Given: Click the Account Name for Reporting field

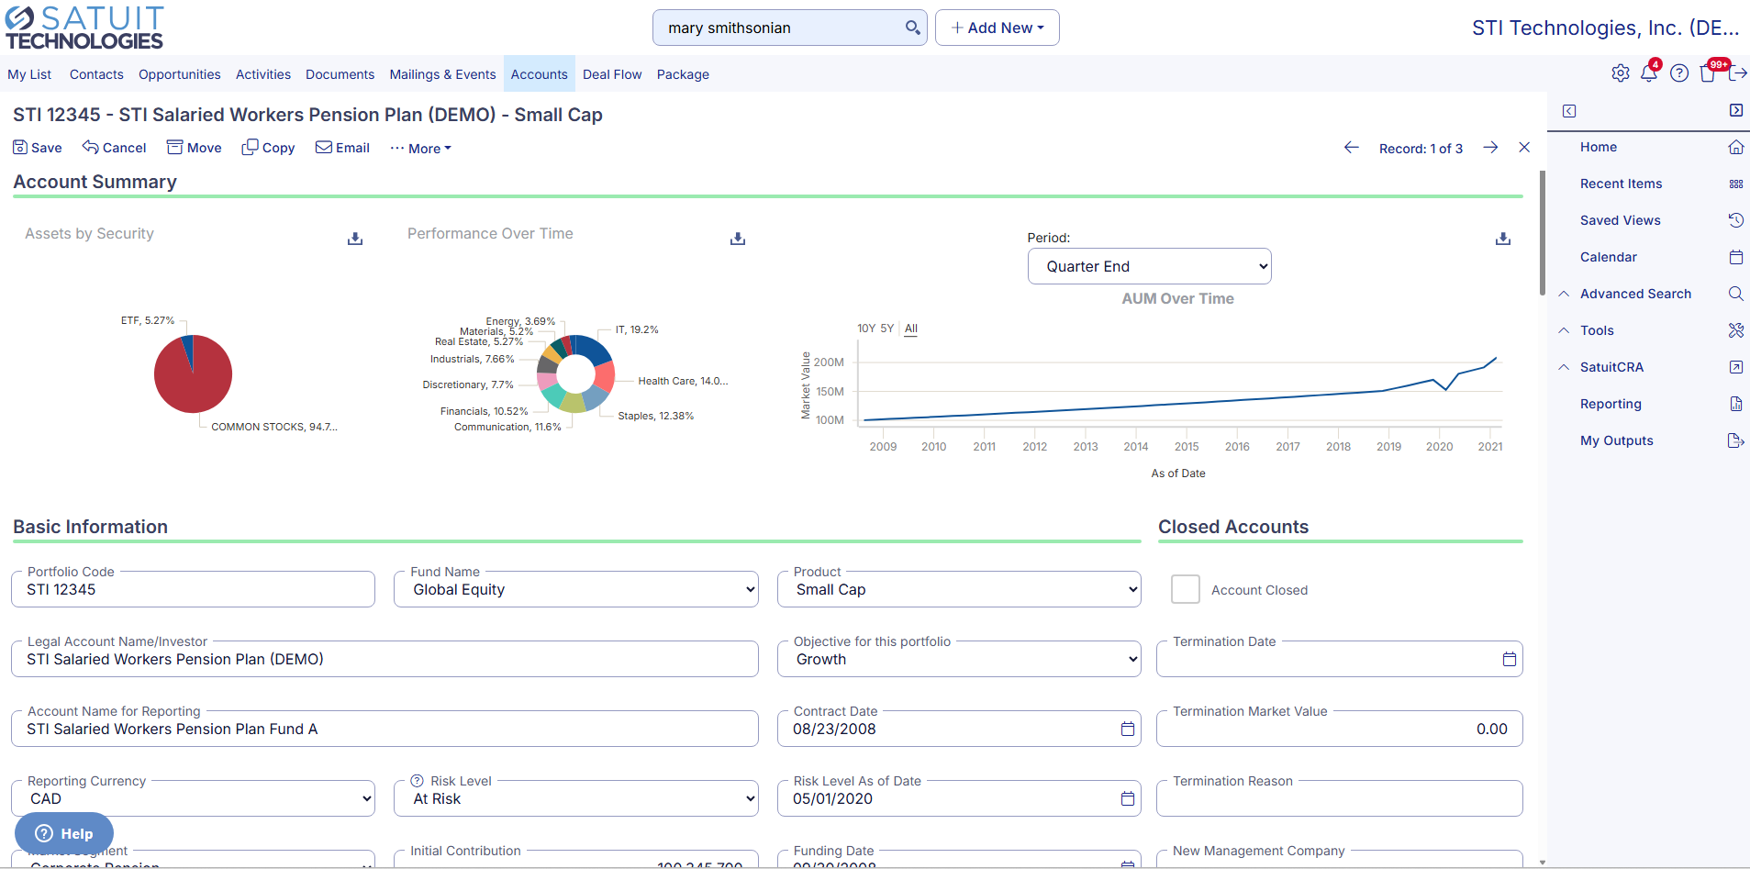Looking at the screenshot, I should click(x=385, y=729).
